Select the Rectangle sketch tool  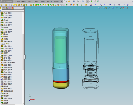point(105,5)
